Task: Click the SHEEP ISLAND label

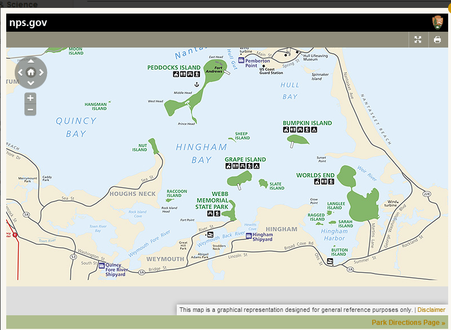Action: pos(242,136)
